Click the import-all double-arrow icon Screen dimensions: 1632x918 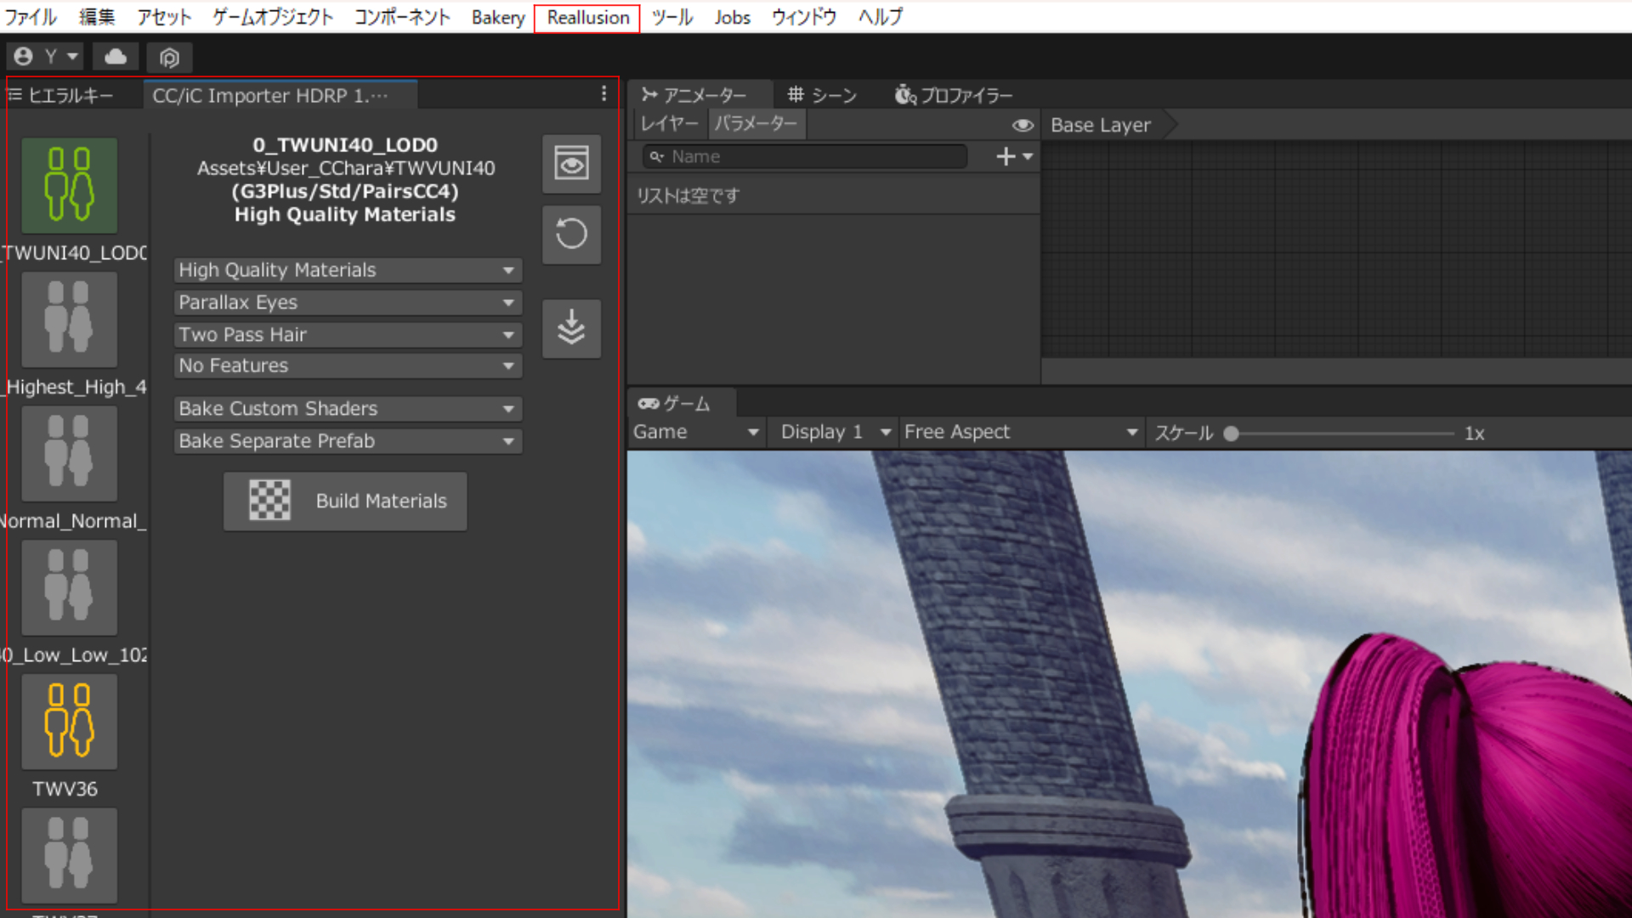(571, 329)
